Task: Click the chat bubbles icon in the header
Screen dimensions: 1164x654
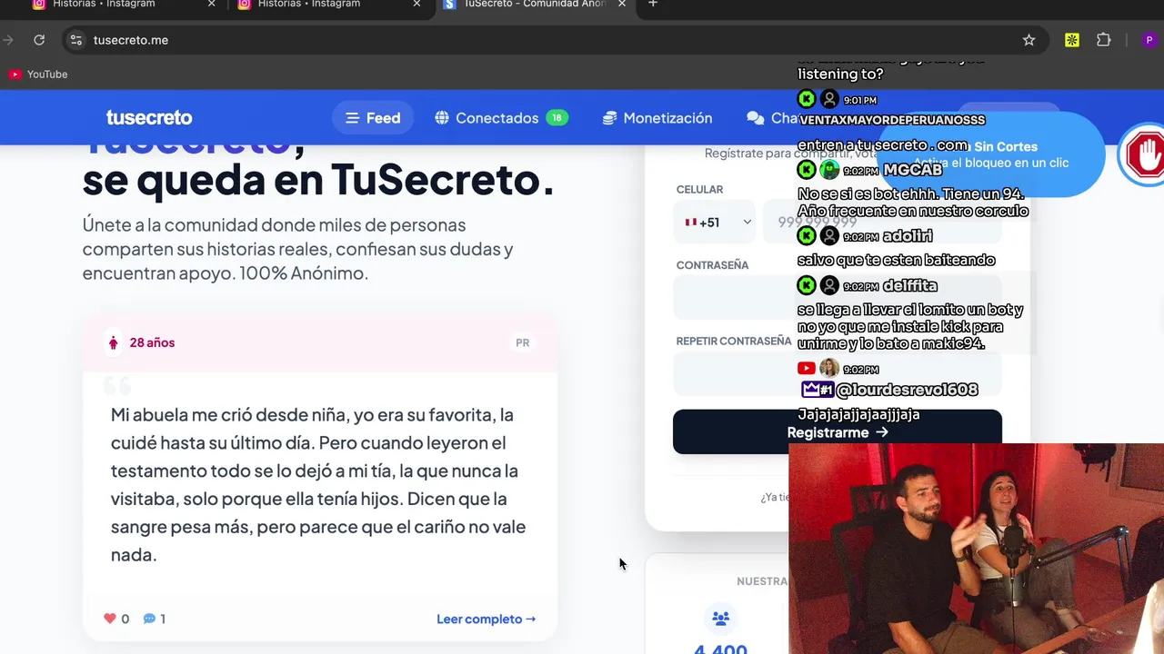Action: click(x=756, y=118)
